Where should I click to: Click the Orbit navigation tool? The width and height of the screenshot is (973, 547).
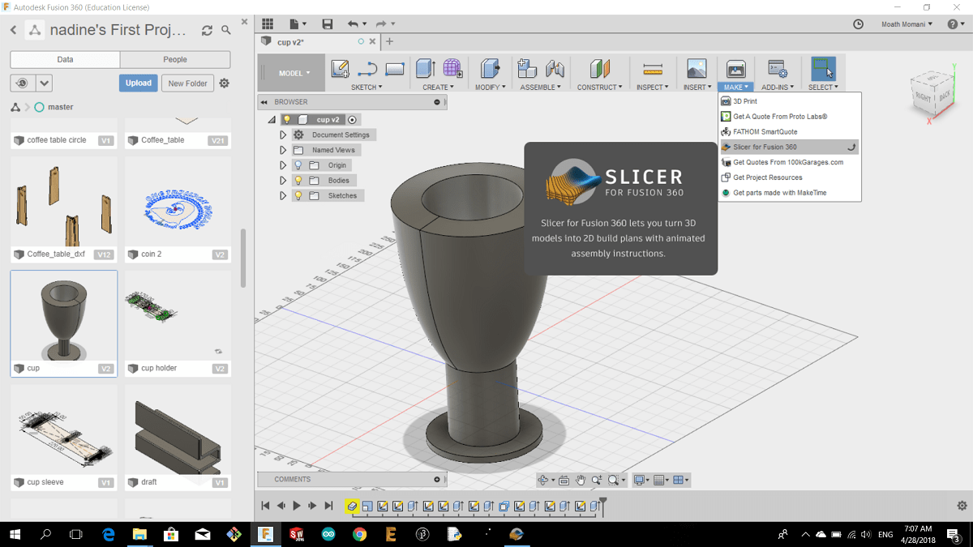pyautogui.click(x=544, y=480)
